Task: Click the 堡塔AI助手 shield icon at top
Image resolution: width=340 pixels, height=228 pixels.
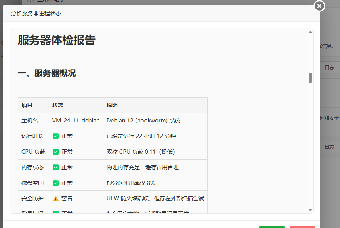Action: coord(30,1)
